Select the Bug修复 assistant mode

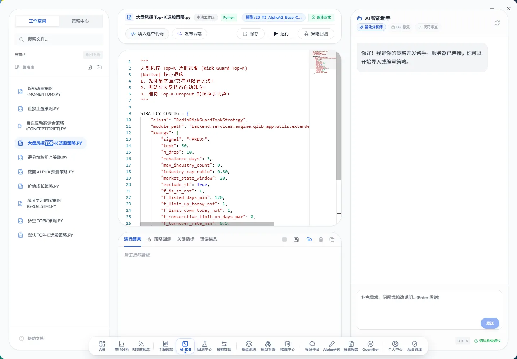tap(401, 27)
